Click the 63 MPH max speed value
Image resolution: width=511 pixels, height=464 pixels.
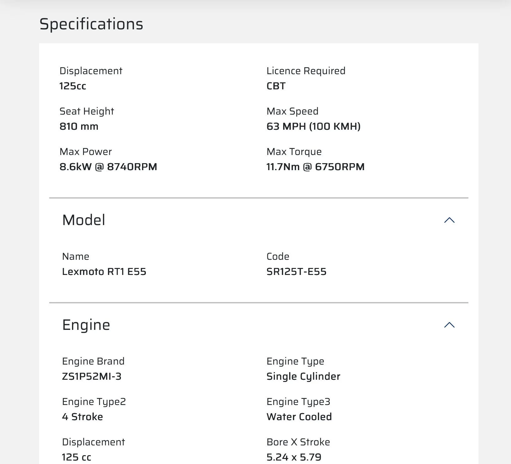[x=313, y=127]
